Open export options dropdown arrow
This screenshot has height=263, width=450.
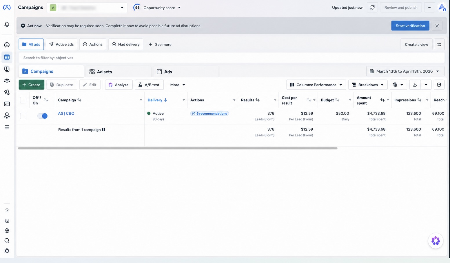(426, 85)
